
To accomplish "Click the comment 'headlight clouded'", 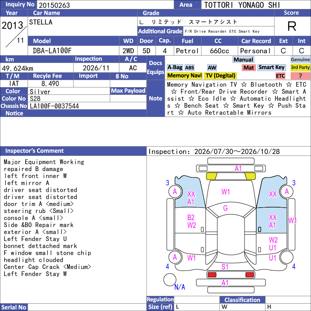I will tap(33, 260).
